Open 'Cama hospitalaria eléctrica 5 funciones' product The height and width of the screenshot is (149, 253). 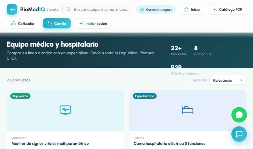[169, 143]
